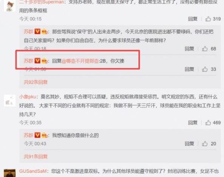Open the @哪壶不开提那壶 mention link
Screen dimensions: 224x177
(80, 61)
